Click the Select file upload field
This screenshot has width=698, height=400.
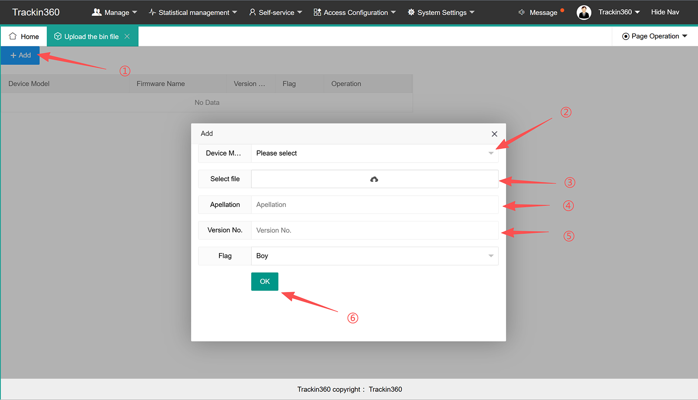[375, 179]
